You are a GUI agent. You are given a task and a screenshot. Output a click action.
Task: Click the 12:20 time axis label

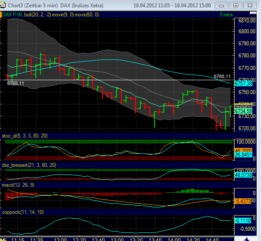79,240
